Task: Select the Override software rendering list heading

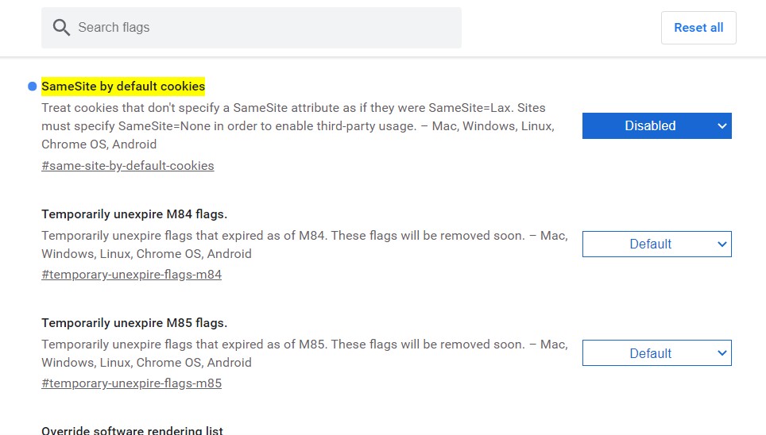Action: click(x=132, y=430)
